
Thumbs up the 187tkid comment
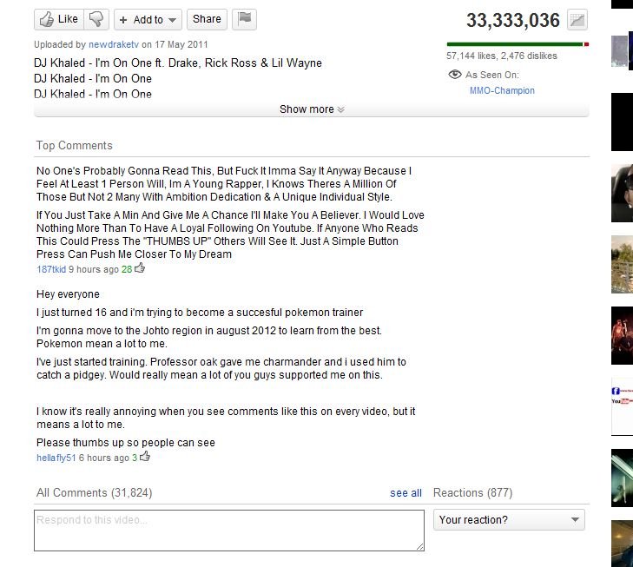click(x=140, y=268)
